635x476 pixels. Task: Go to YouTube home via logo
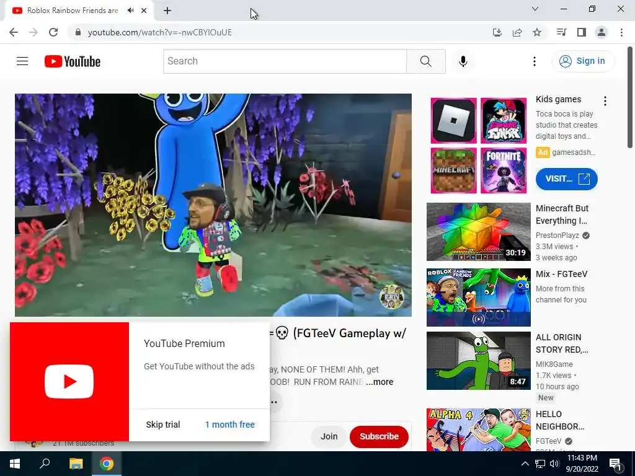[x=73, y=61]
